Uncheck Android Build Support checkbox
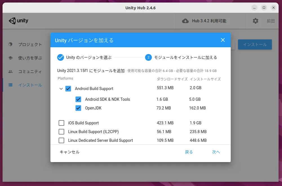282x186 pixels. [68, 89]
